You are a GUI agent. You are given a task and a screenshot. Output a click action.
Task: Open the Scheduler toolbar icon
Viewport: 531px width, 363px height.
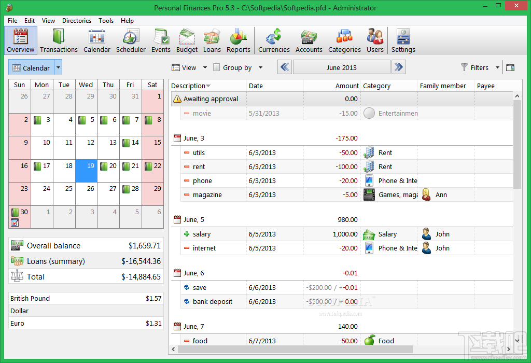(x=131, y=40)
